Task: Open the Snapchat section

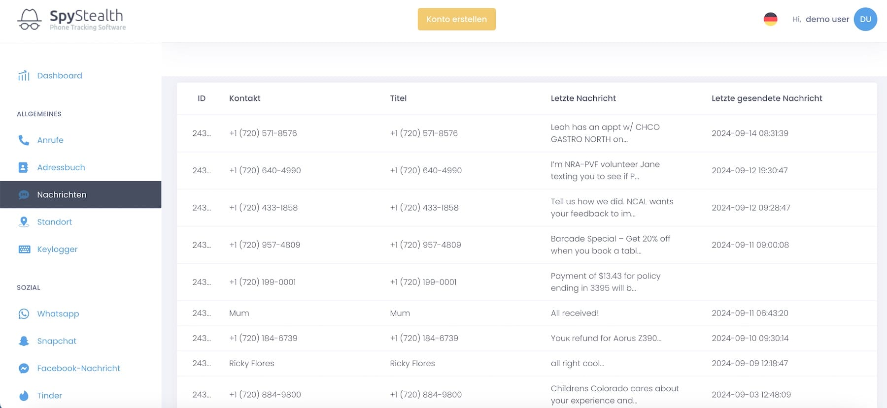Action: tap(57, 341)
